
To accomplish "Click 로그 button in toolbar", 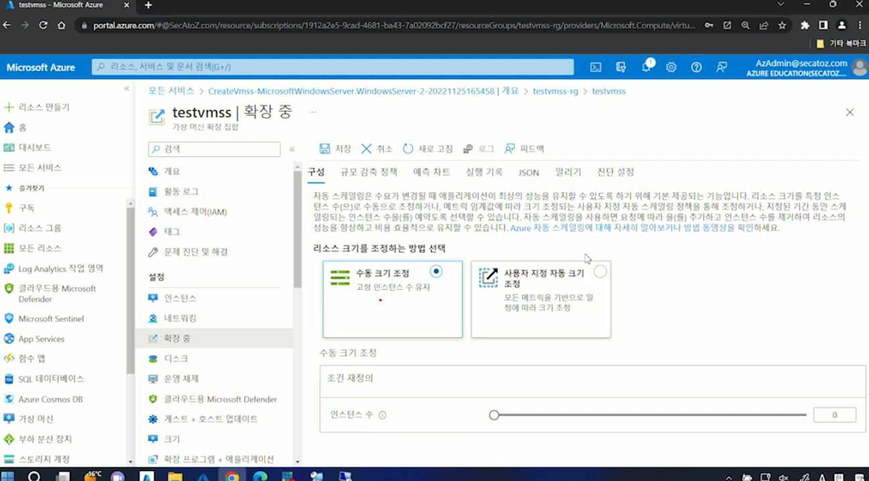I will pyautogui.click(x=478, y=149).
